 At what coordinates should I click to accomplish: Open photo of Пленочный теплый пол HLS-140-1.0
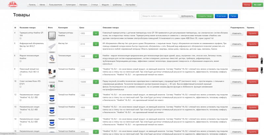[52, 73]
